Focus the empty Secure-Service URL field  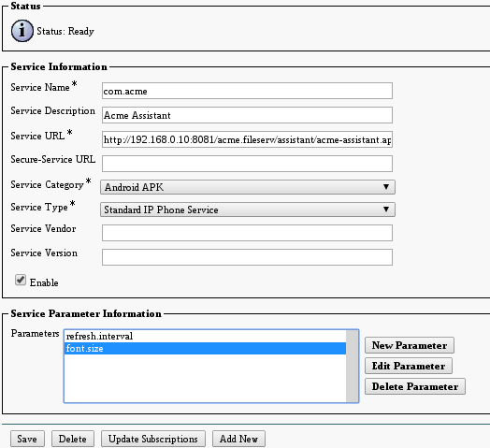tap(247, 164)
